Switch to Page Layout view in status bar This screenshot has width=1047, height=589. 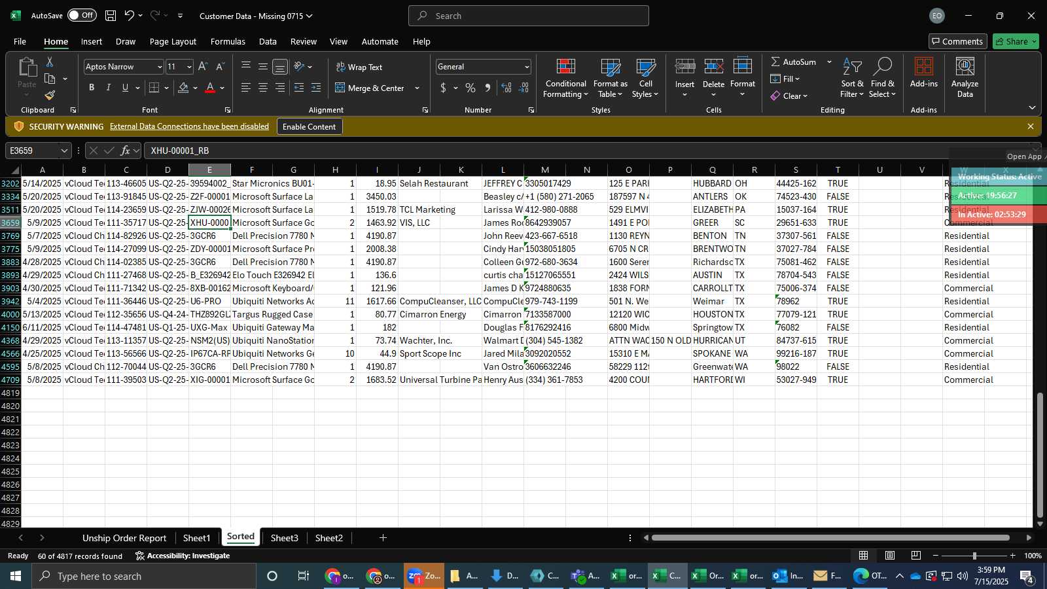tap(890, 556)
